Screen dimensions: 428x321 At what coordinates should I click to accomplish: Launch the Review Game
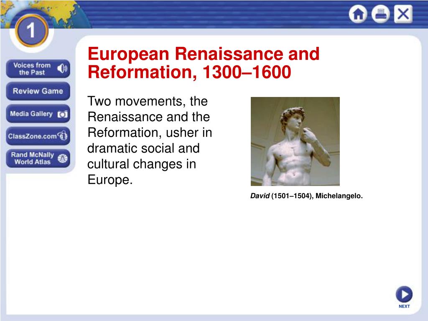coord(38,91)
